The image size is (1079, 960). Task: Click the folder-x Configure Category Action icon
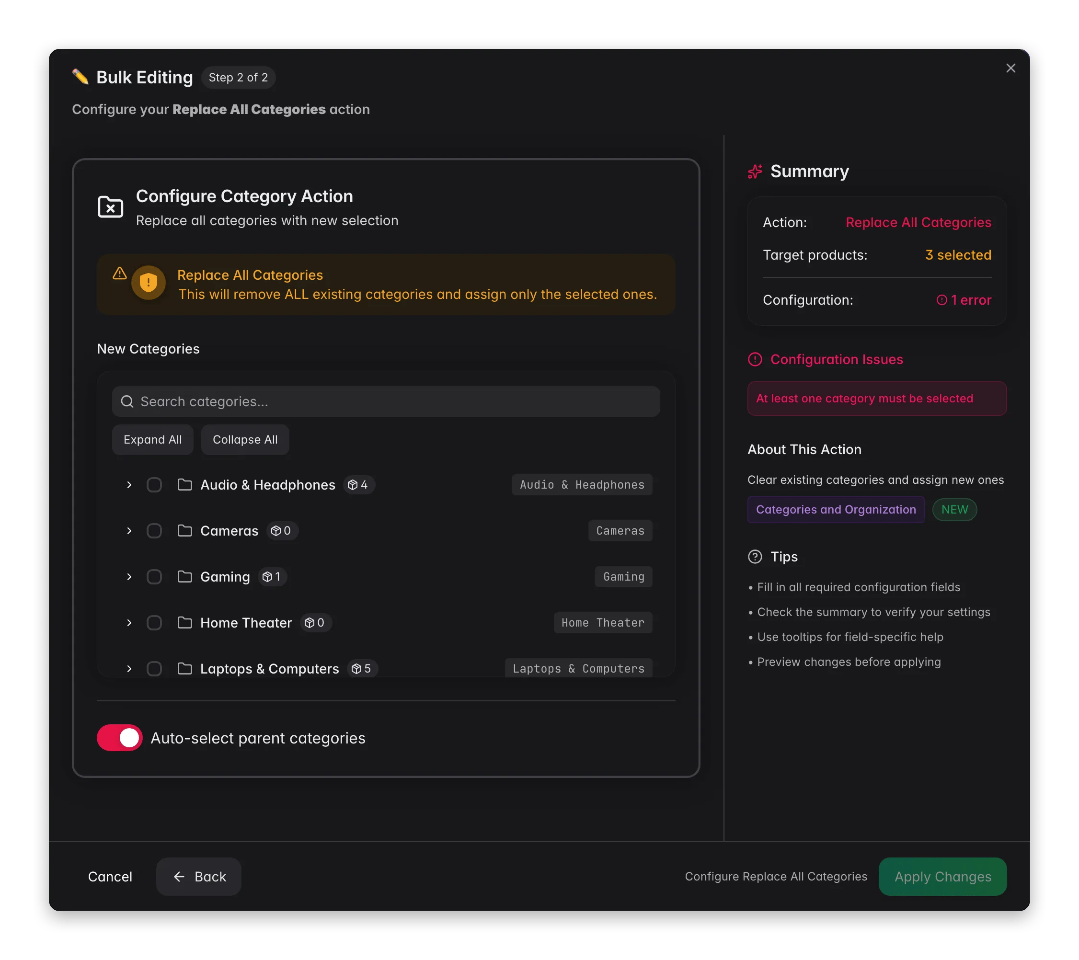coord(110,207)
